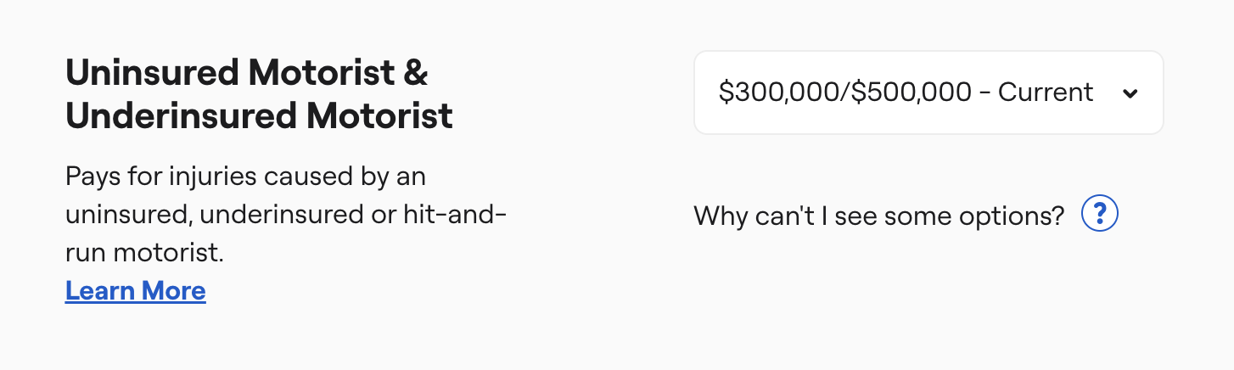This screenshot has height=370, width=1234.
Task: Click the word "Current" in the dropdown
Action: point(1046,92)
